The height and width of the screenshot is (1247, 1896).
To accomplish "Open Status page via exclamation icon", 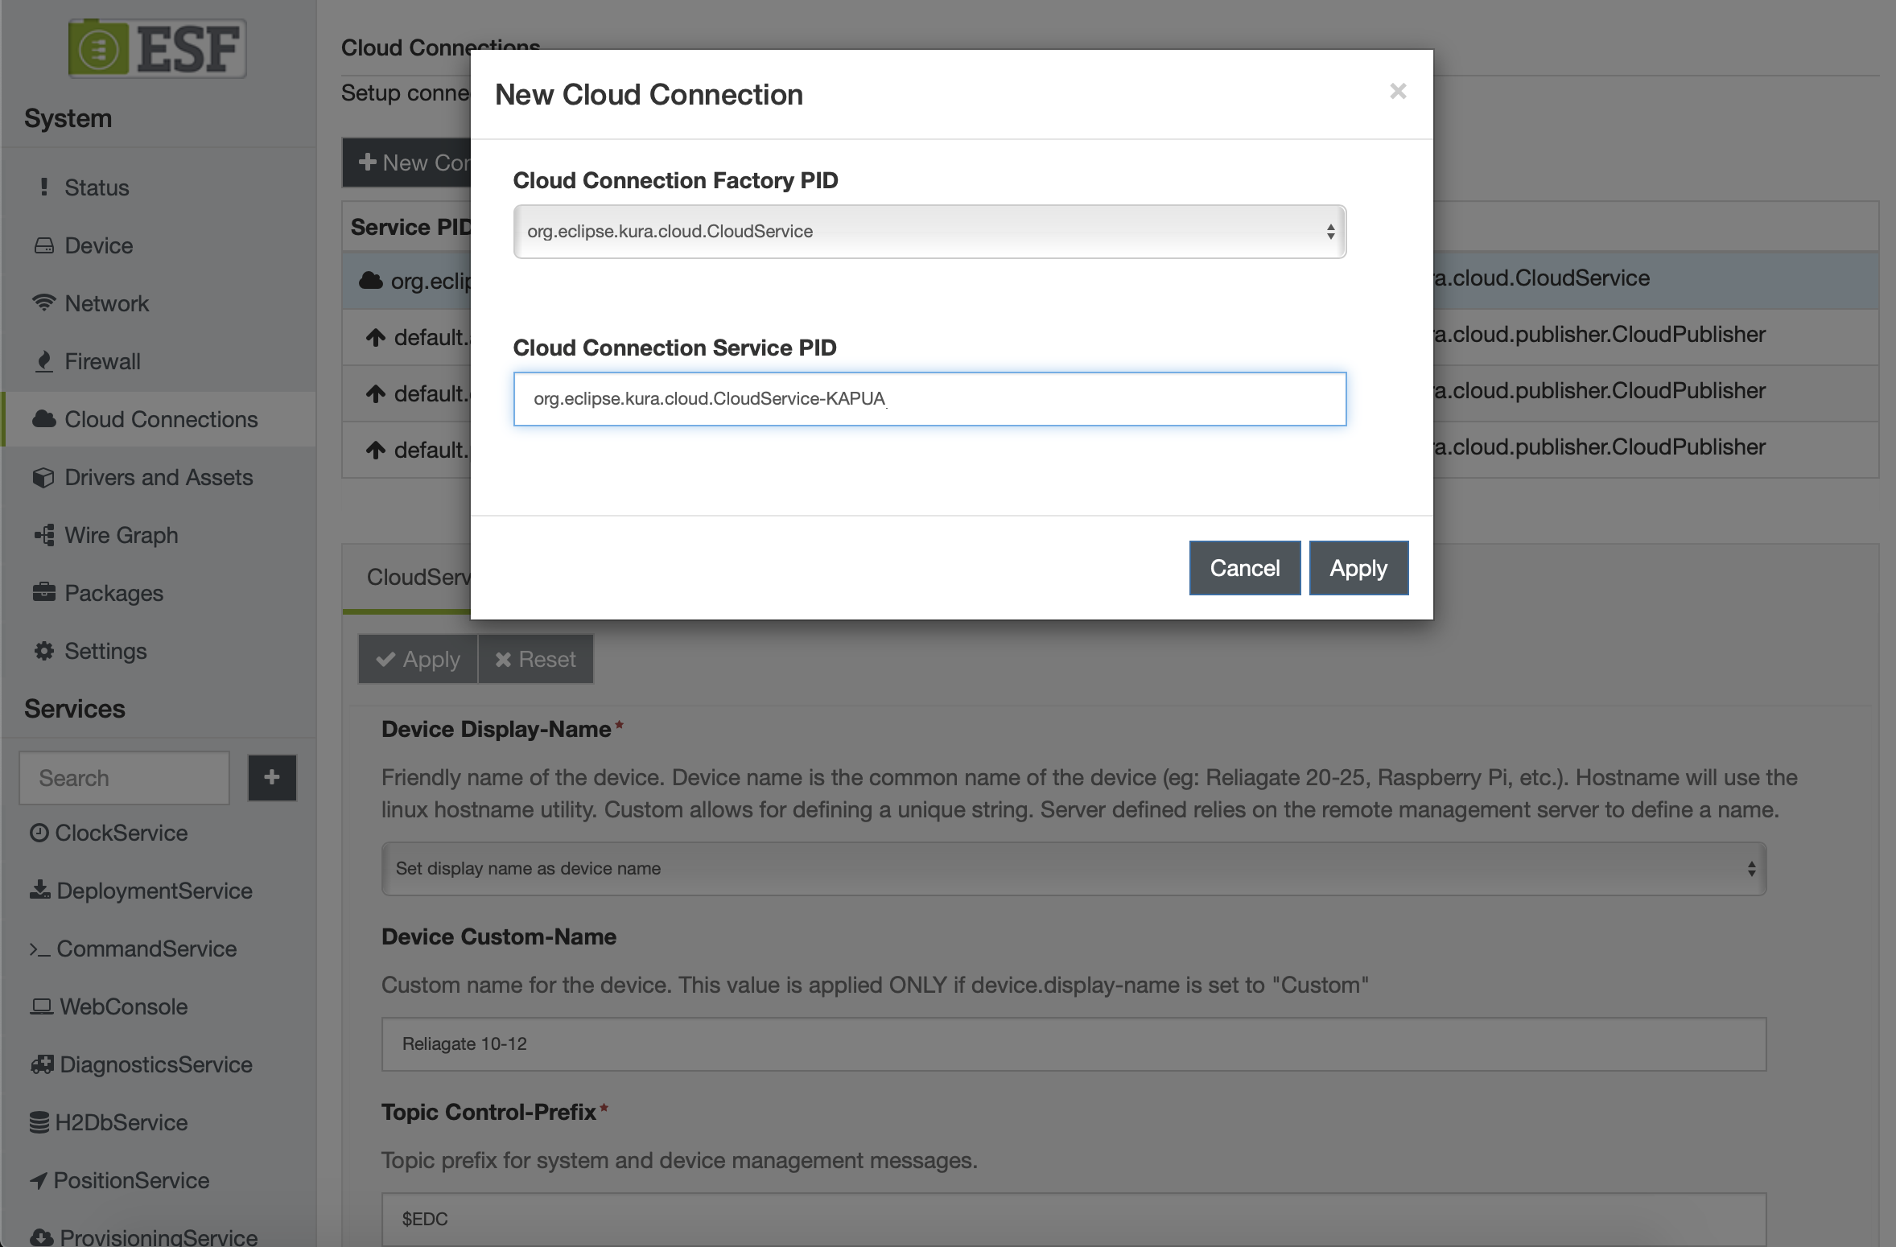I will pyautogui.click(x=44, y=187).
